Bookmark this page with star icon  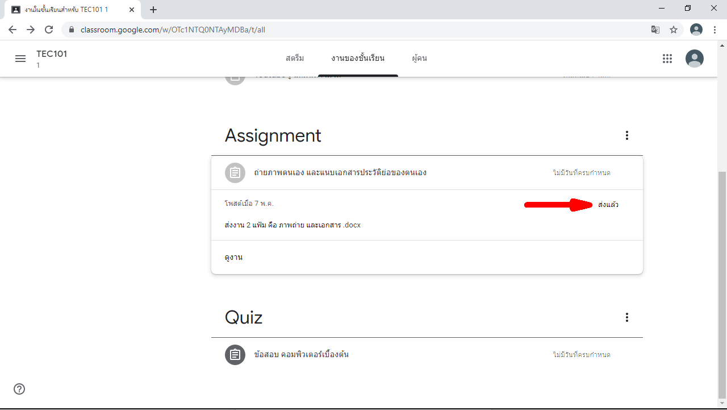(674, 30)
